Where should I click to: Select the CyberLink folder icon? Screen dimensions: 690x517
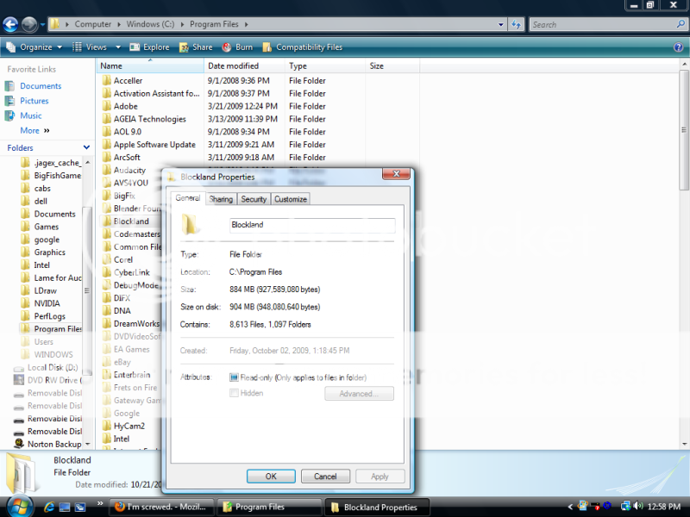106,272
